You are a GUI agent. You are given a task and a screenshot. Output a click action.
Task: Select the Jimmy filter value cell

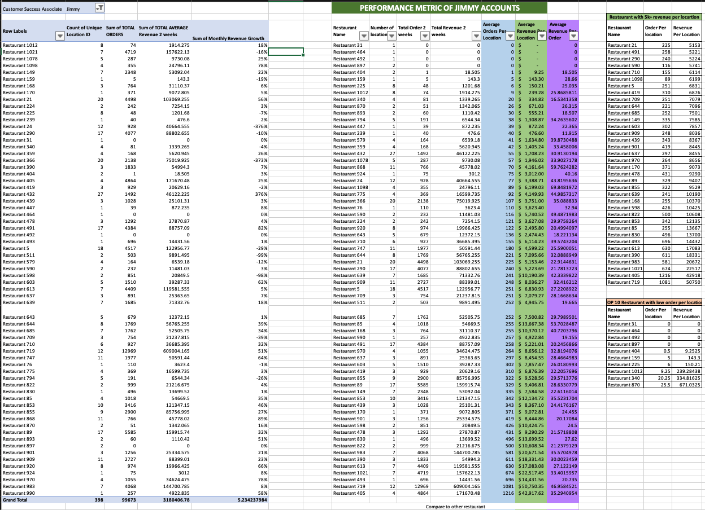pyautogui.click(x=73, y=8)
